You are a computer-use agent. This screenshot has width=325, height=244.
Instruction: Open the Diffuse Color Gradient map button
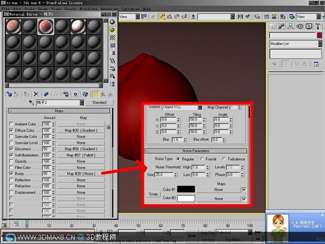(81, 130)
